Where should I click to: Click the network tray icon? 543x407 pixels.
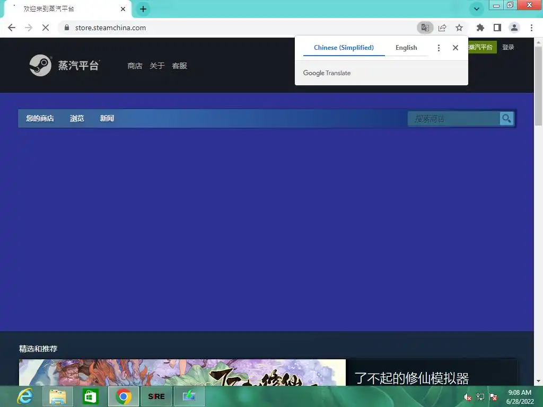point(480,397)
